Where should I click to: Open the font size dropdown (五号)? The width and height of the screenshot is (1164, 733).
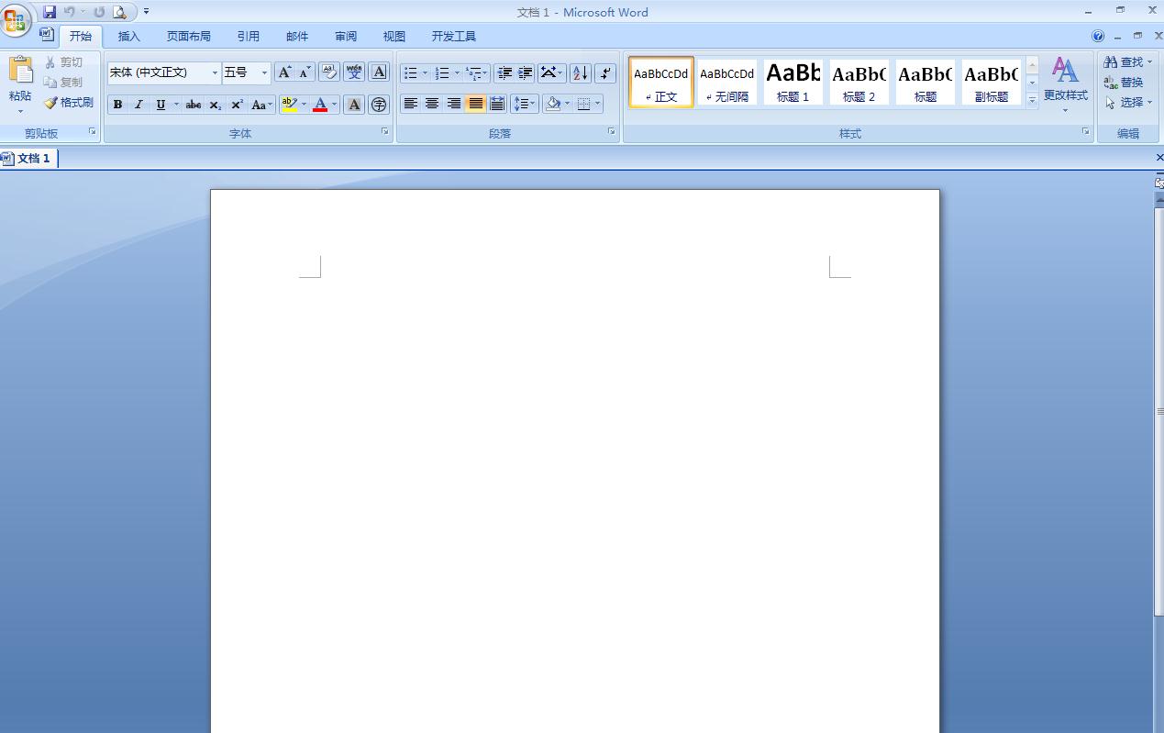(x=265, y=72)
